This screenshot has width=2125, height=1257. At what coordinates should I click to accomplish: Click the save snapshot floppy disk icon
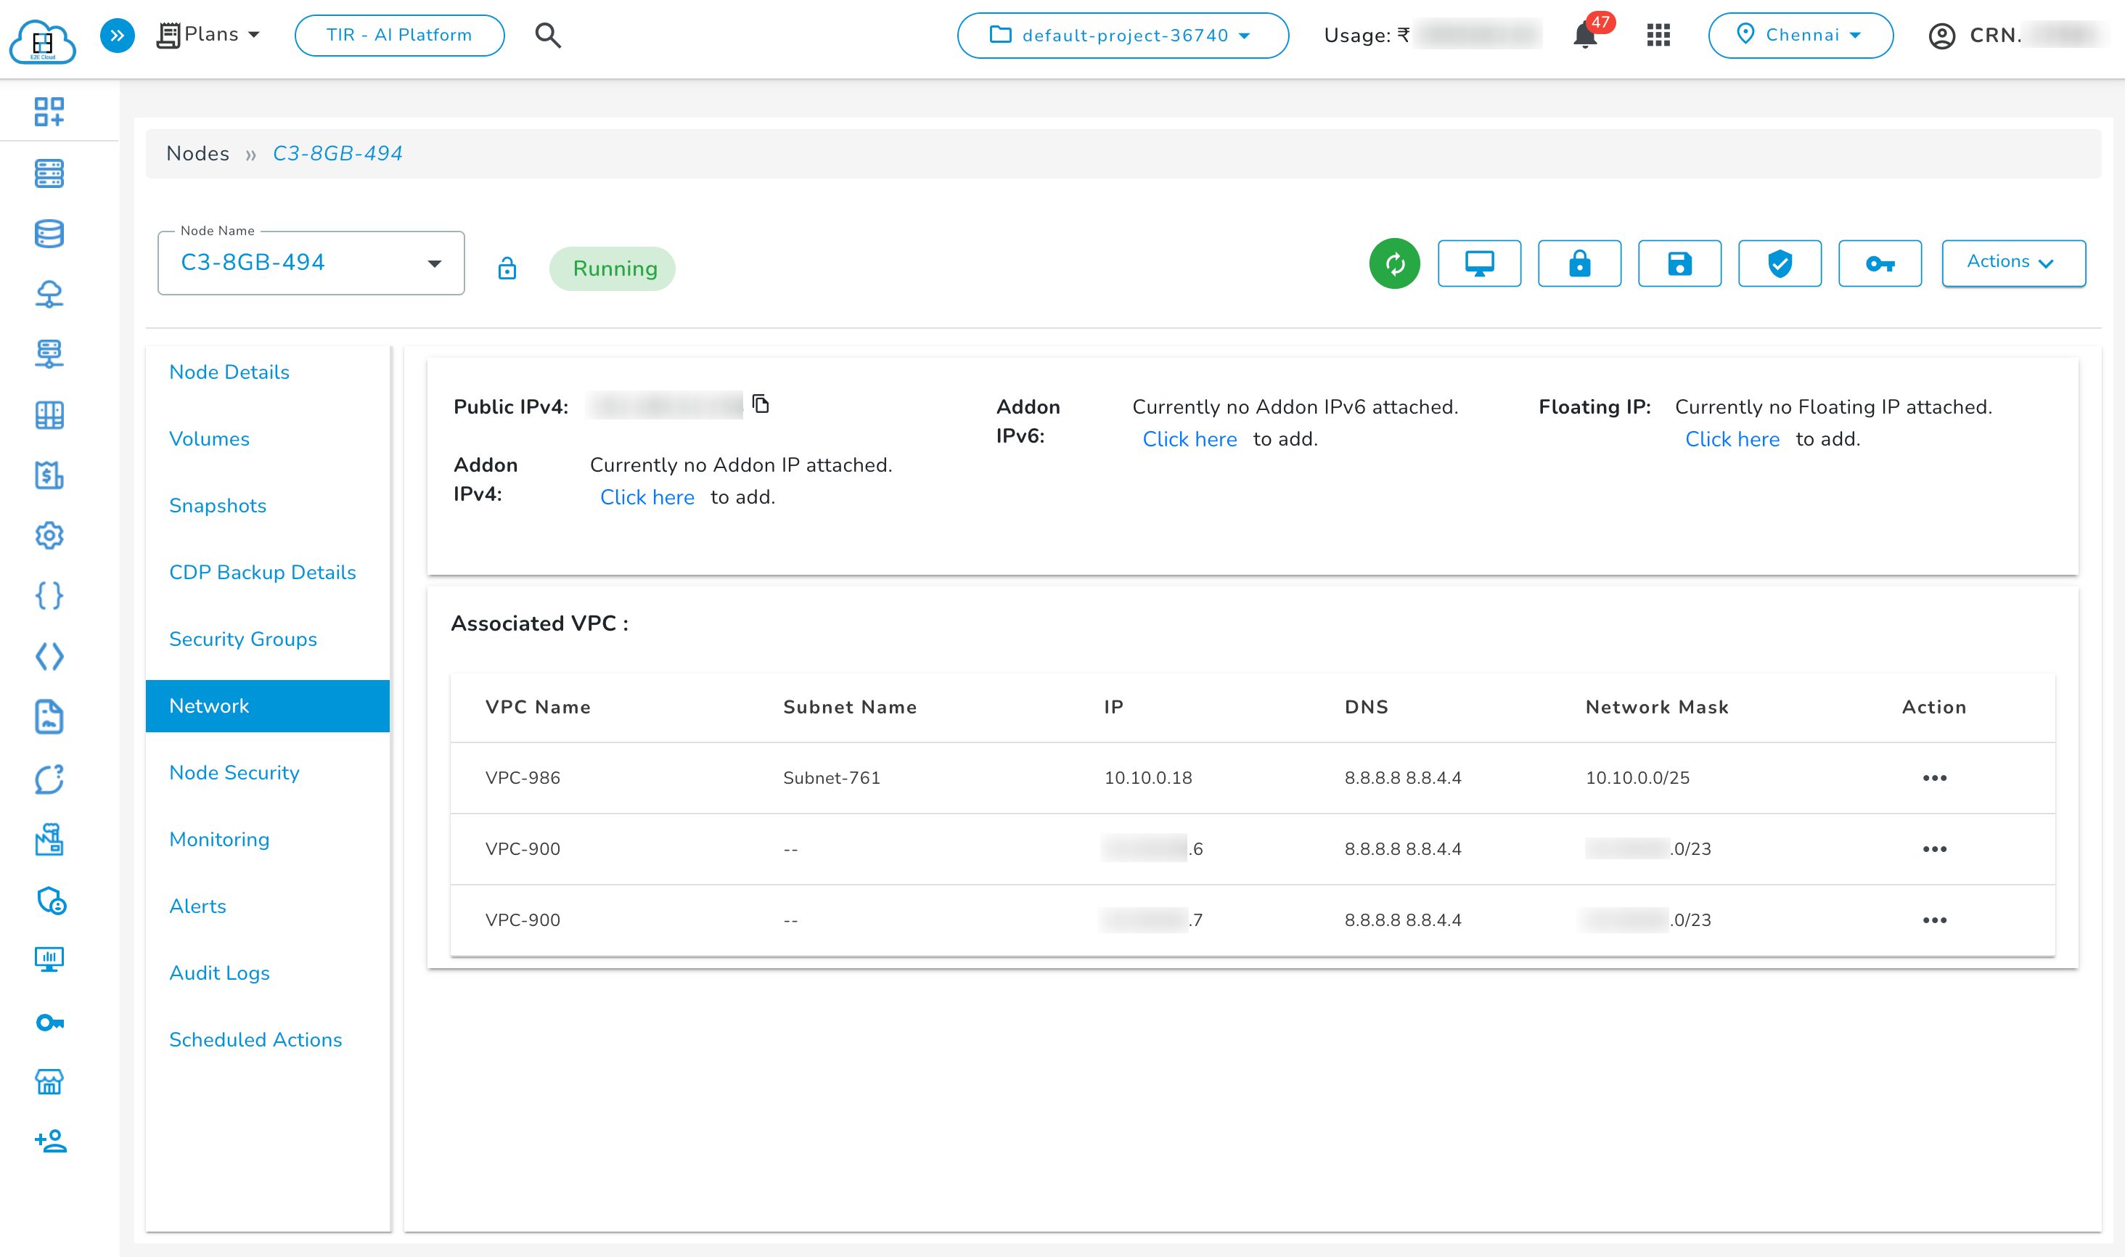[x=1679, y=263]
